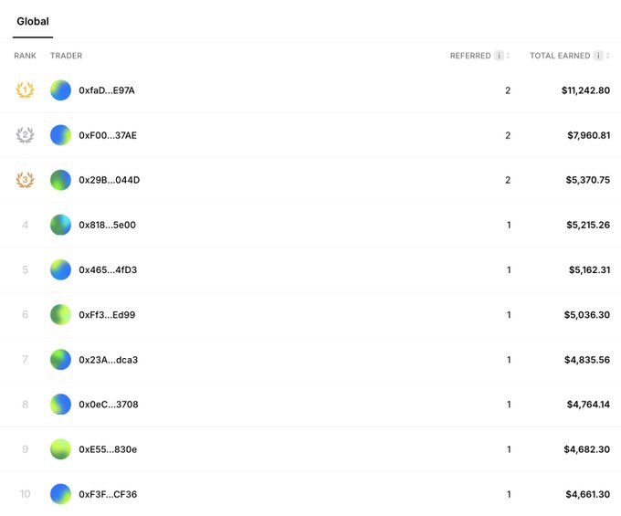Click trader address 0x465...4fD3
Screen dimensions: 621x516
click(108, 269)
